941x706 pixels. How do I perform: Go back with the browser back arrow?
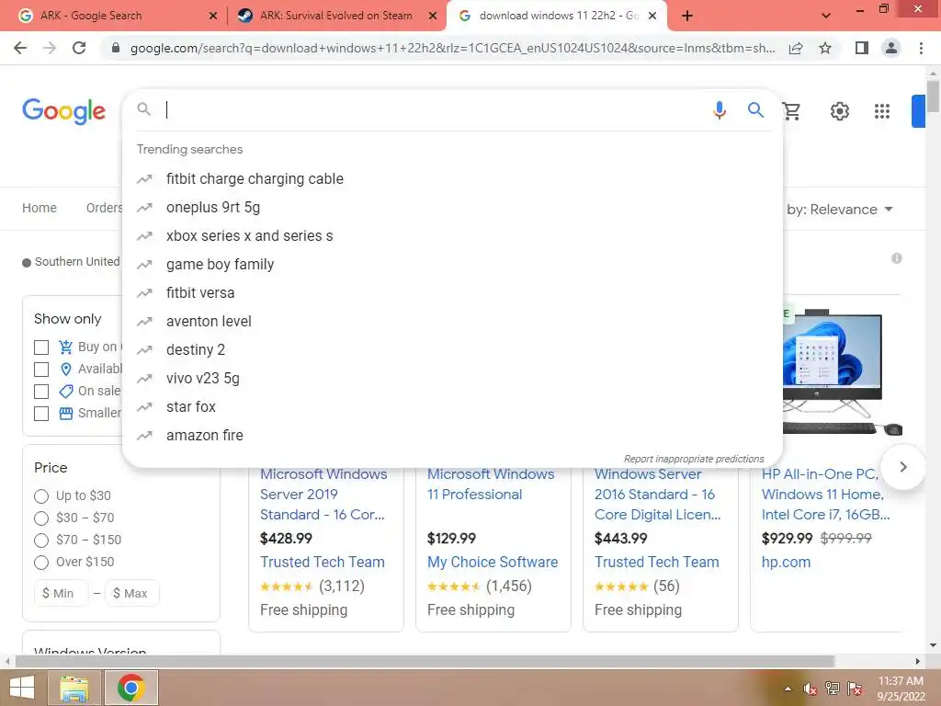[x=20, y=48]
